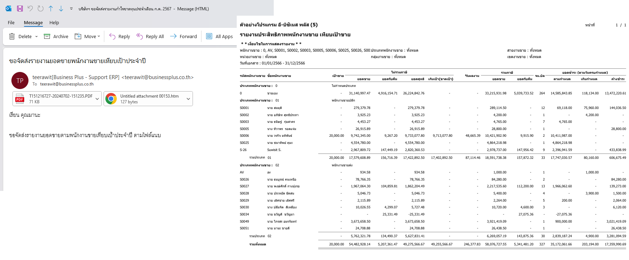Open the PDF attachment T151216727-20240702-151235.PDF
This screenshot has width=629, height=260.
[x=57, y=99]
